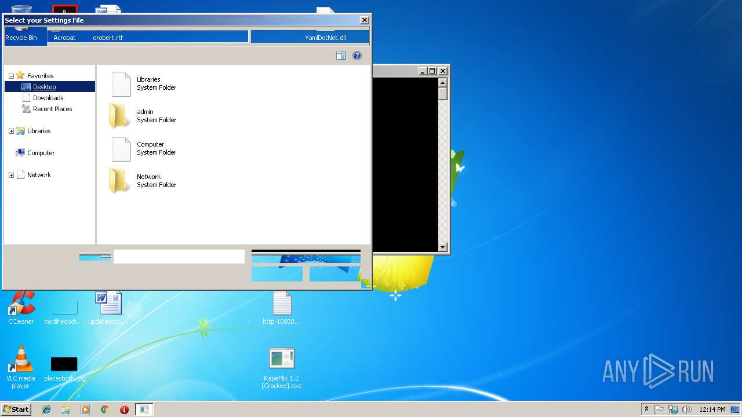The image size is (742, 417).
Task: Click the file name input field
Action: (179, 257)
